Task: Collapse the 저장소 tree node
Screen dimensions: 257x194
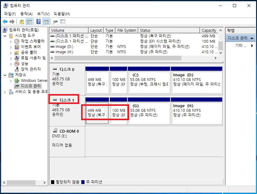Action: [x=5, y=75]
